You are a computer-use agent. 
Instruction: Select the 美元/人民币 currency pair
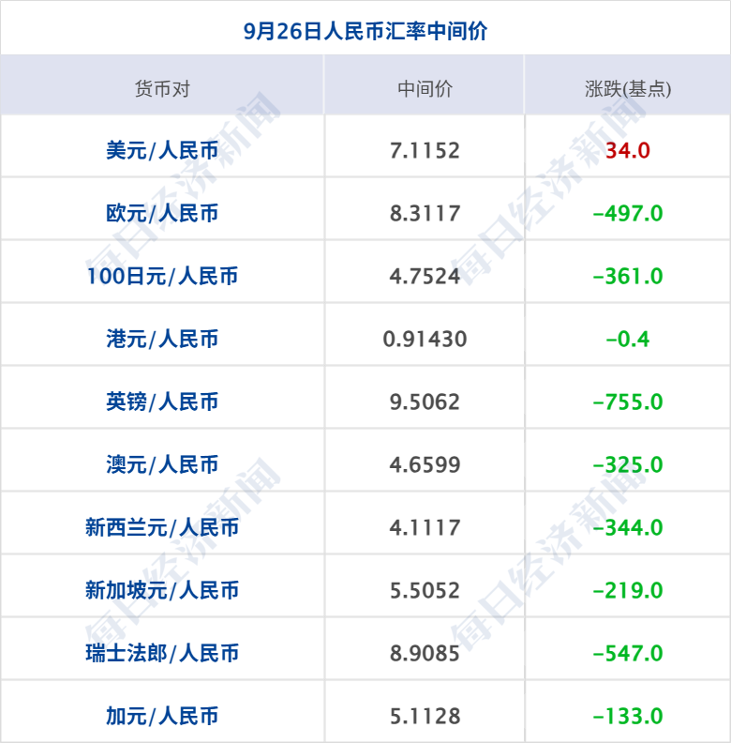coord(162,150)
